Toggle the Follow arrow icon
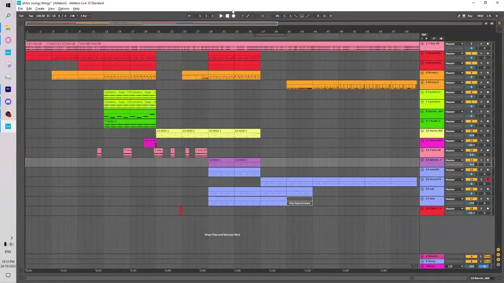Image resolution: width=504 pixels, height=283 pixels. [190, 16]
